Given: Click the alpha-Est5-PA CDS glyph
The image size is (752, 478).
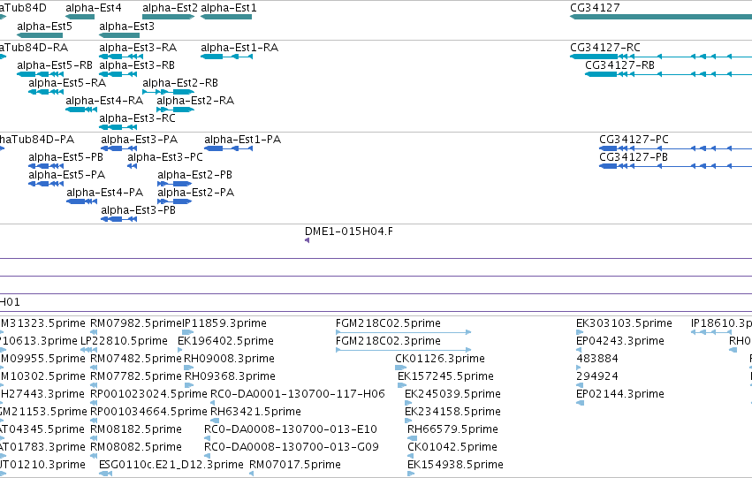Looking at the screenshot, I should click(x=46, y=184).
